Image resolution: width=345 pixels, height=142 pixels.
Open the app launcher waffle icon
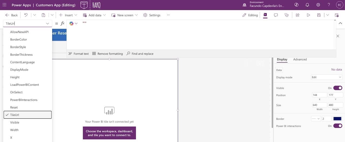(4, 5)
